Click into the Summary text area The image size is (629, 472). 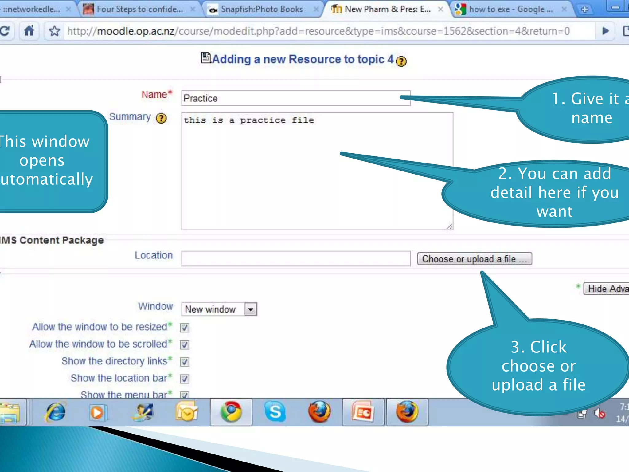coord(317,171)
